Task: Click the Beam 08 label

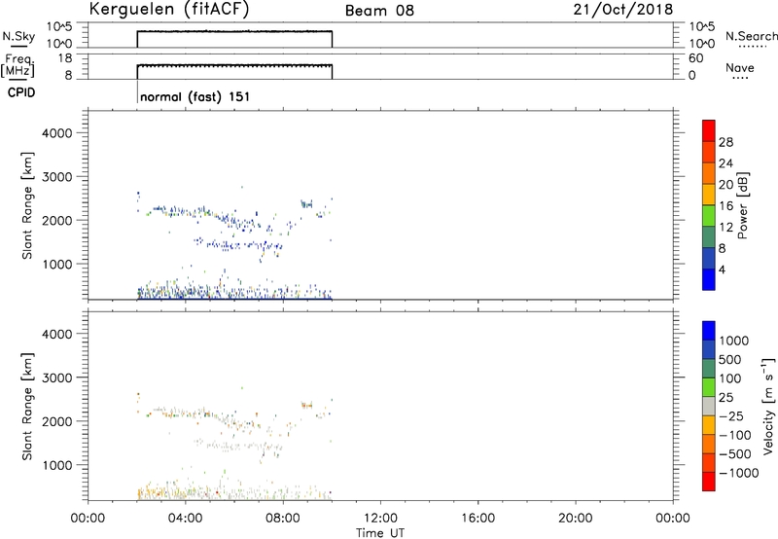Action: coord(379,11)
